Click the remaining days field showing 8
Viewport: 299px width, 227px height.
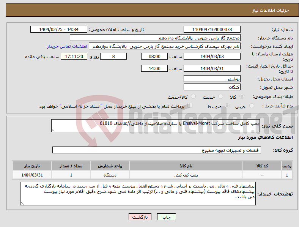point(113,56)
